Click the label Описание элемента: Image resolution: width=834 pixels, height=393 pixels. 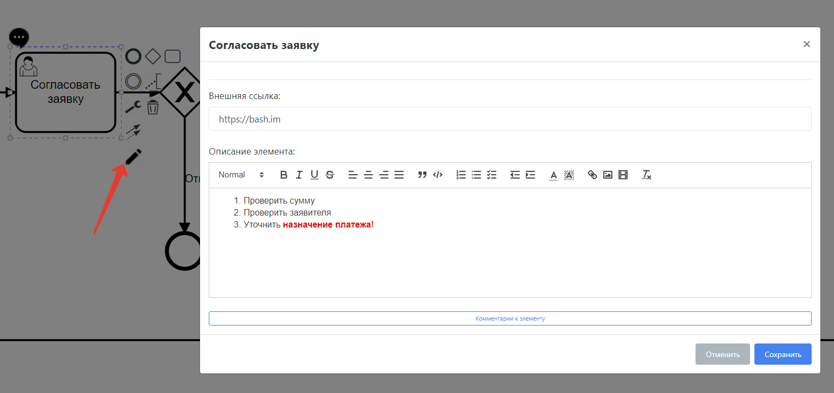tap(252, 151)
